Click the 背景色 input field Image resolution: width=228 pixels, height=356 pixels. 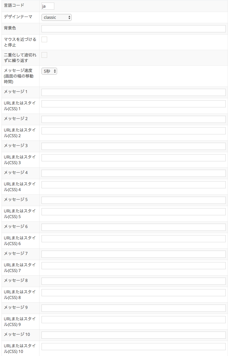[133, 29]
